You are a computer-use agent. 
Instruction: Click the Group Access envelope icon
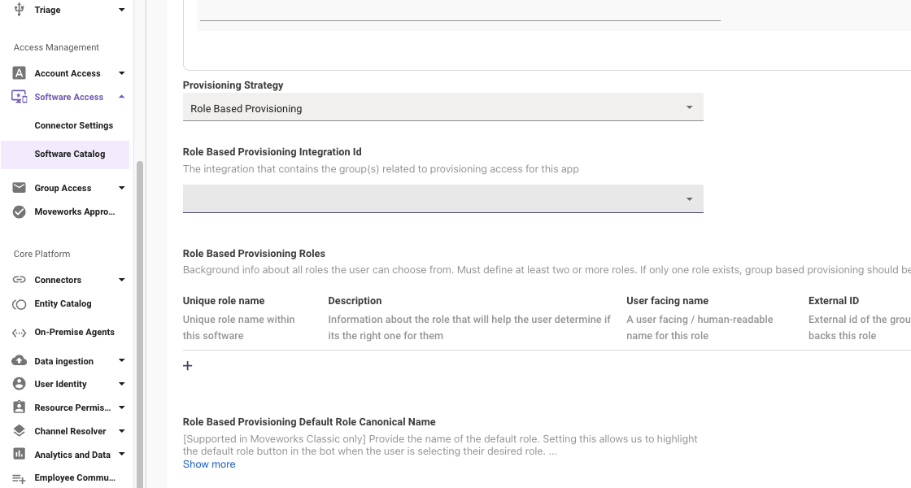(20, 188)
